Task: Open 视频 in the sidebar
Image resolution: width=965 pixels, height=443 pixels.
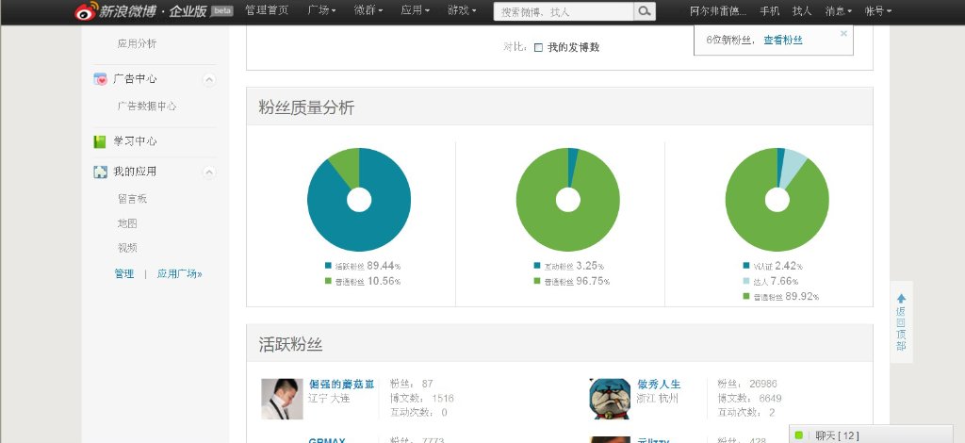Action: pos(127,248)
